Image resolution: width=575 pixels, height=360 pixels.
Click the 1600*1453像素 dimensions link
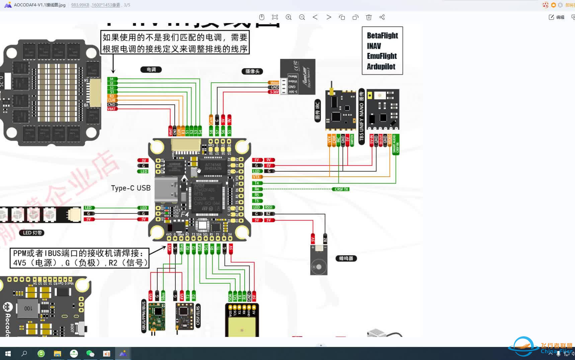[106, 5]
